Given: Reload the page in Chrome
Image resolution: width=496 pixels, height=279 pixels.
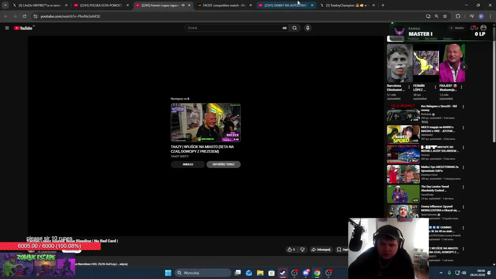Looking at the screenshot, I should click(x=24, y=16).
